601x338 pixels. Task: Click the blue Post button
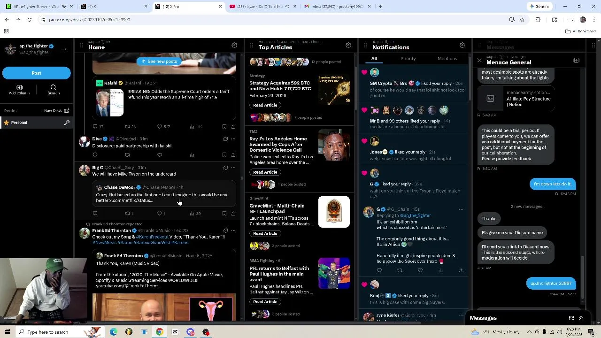pyautogui.click(x=36, y=73)
